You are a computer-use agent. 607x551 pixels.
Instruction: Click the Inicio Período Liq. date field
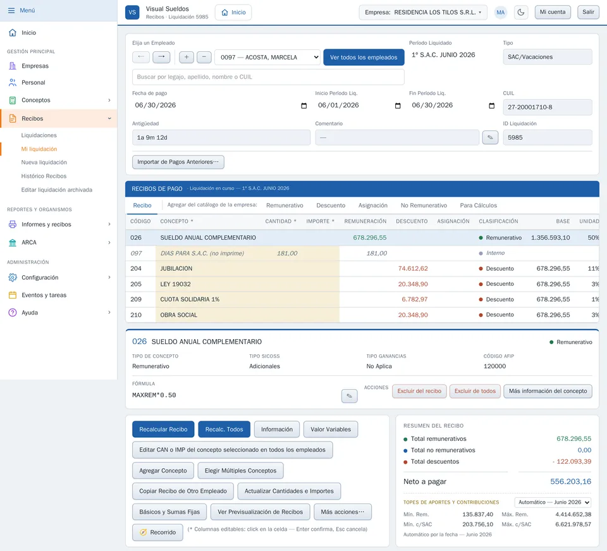pos(359,105)
